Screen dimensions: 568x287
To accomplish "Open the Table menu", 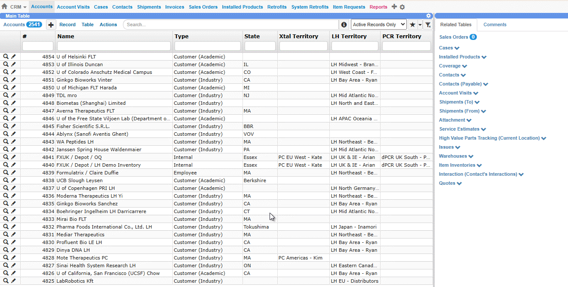I will click(88, 25).
